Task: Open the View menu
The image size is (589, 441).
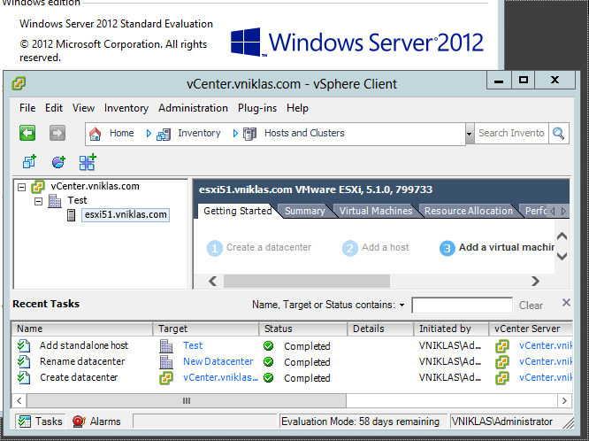Action: coord(83,108)
